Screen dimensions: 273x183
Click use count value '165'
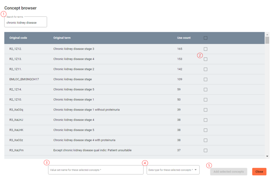180,49
